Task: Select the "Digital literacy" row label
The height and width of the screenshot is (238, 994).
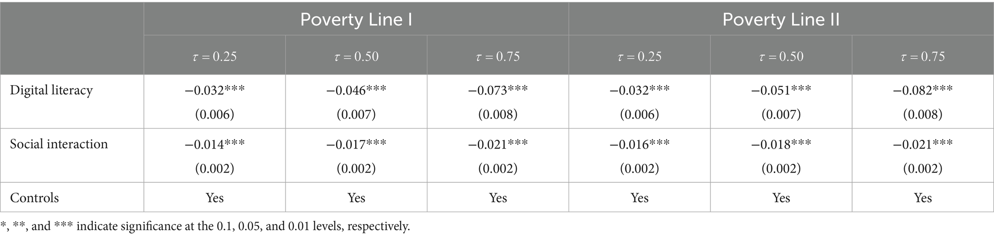Action: click(x=51, y=90)
